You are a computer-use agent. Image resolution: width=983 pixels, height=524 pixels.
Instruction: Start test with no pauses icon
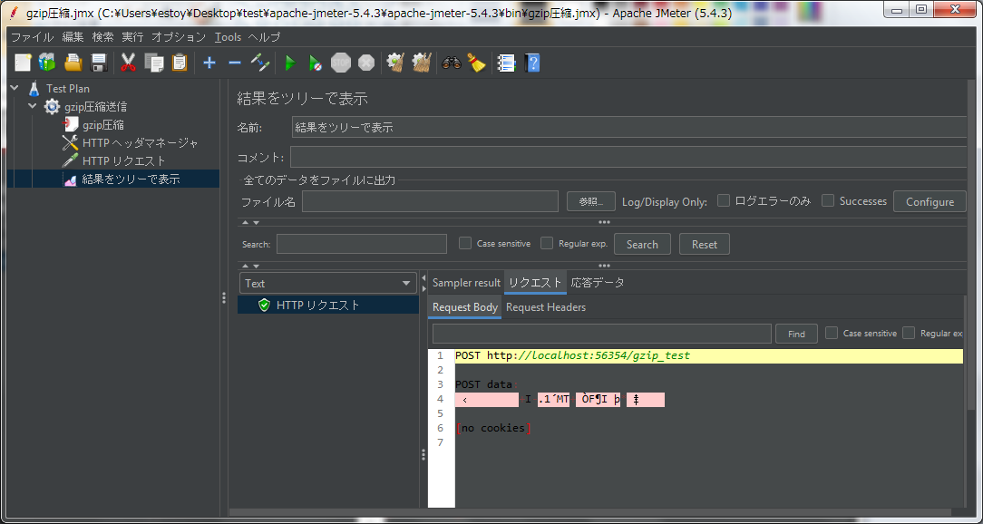[x=316, y=63]
